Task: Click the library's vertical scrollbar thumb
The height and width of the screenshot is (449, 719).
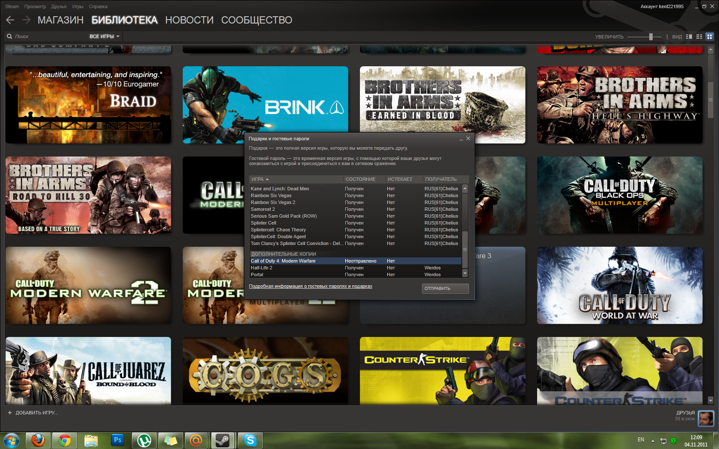Action: 710,100
